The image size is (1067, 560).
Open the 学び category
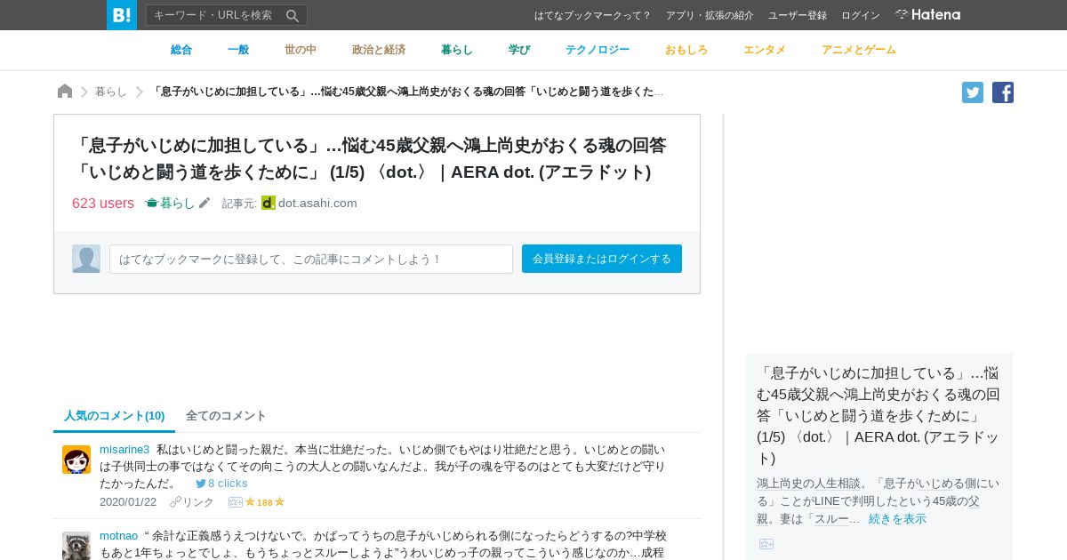[x=519, y=50]
